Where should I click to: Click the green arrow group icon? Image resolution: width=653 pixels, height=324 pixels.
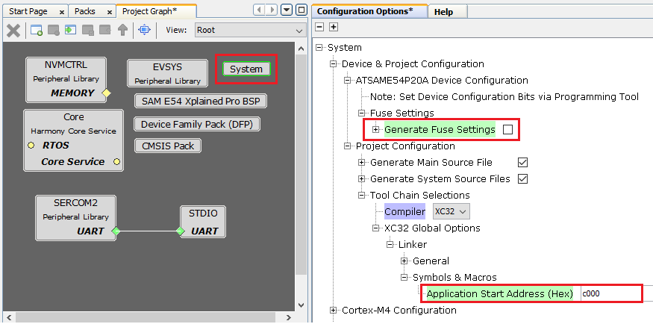coord(71,30)
